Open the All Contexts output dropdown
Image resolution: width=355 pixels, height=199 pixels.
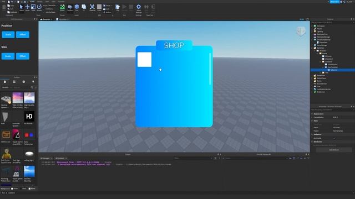pyautogui.click(x=61, y=158)
